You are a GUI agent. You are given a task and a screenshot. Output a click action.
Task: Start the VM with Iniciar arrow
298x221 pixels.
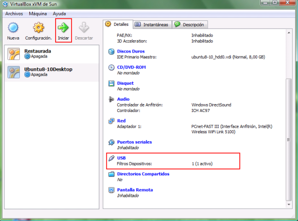[63, 27]
